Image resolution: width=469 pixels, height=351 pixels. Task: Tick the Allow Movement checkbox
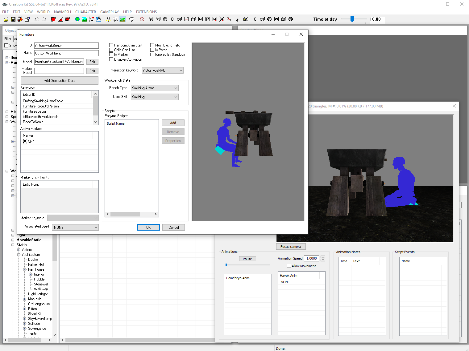289,266
